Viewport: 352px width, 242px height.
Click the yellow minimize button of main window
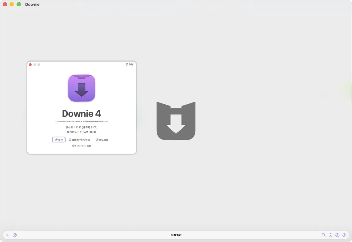[x=12, y=4]
